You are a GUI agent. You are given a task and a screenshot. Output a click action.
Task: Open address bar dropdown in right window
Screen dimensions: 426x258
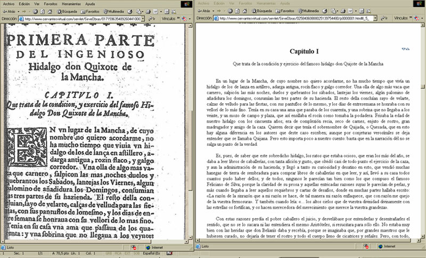[375, 18]
